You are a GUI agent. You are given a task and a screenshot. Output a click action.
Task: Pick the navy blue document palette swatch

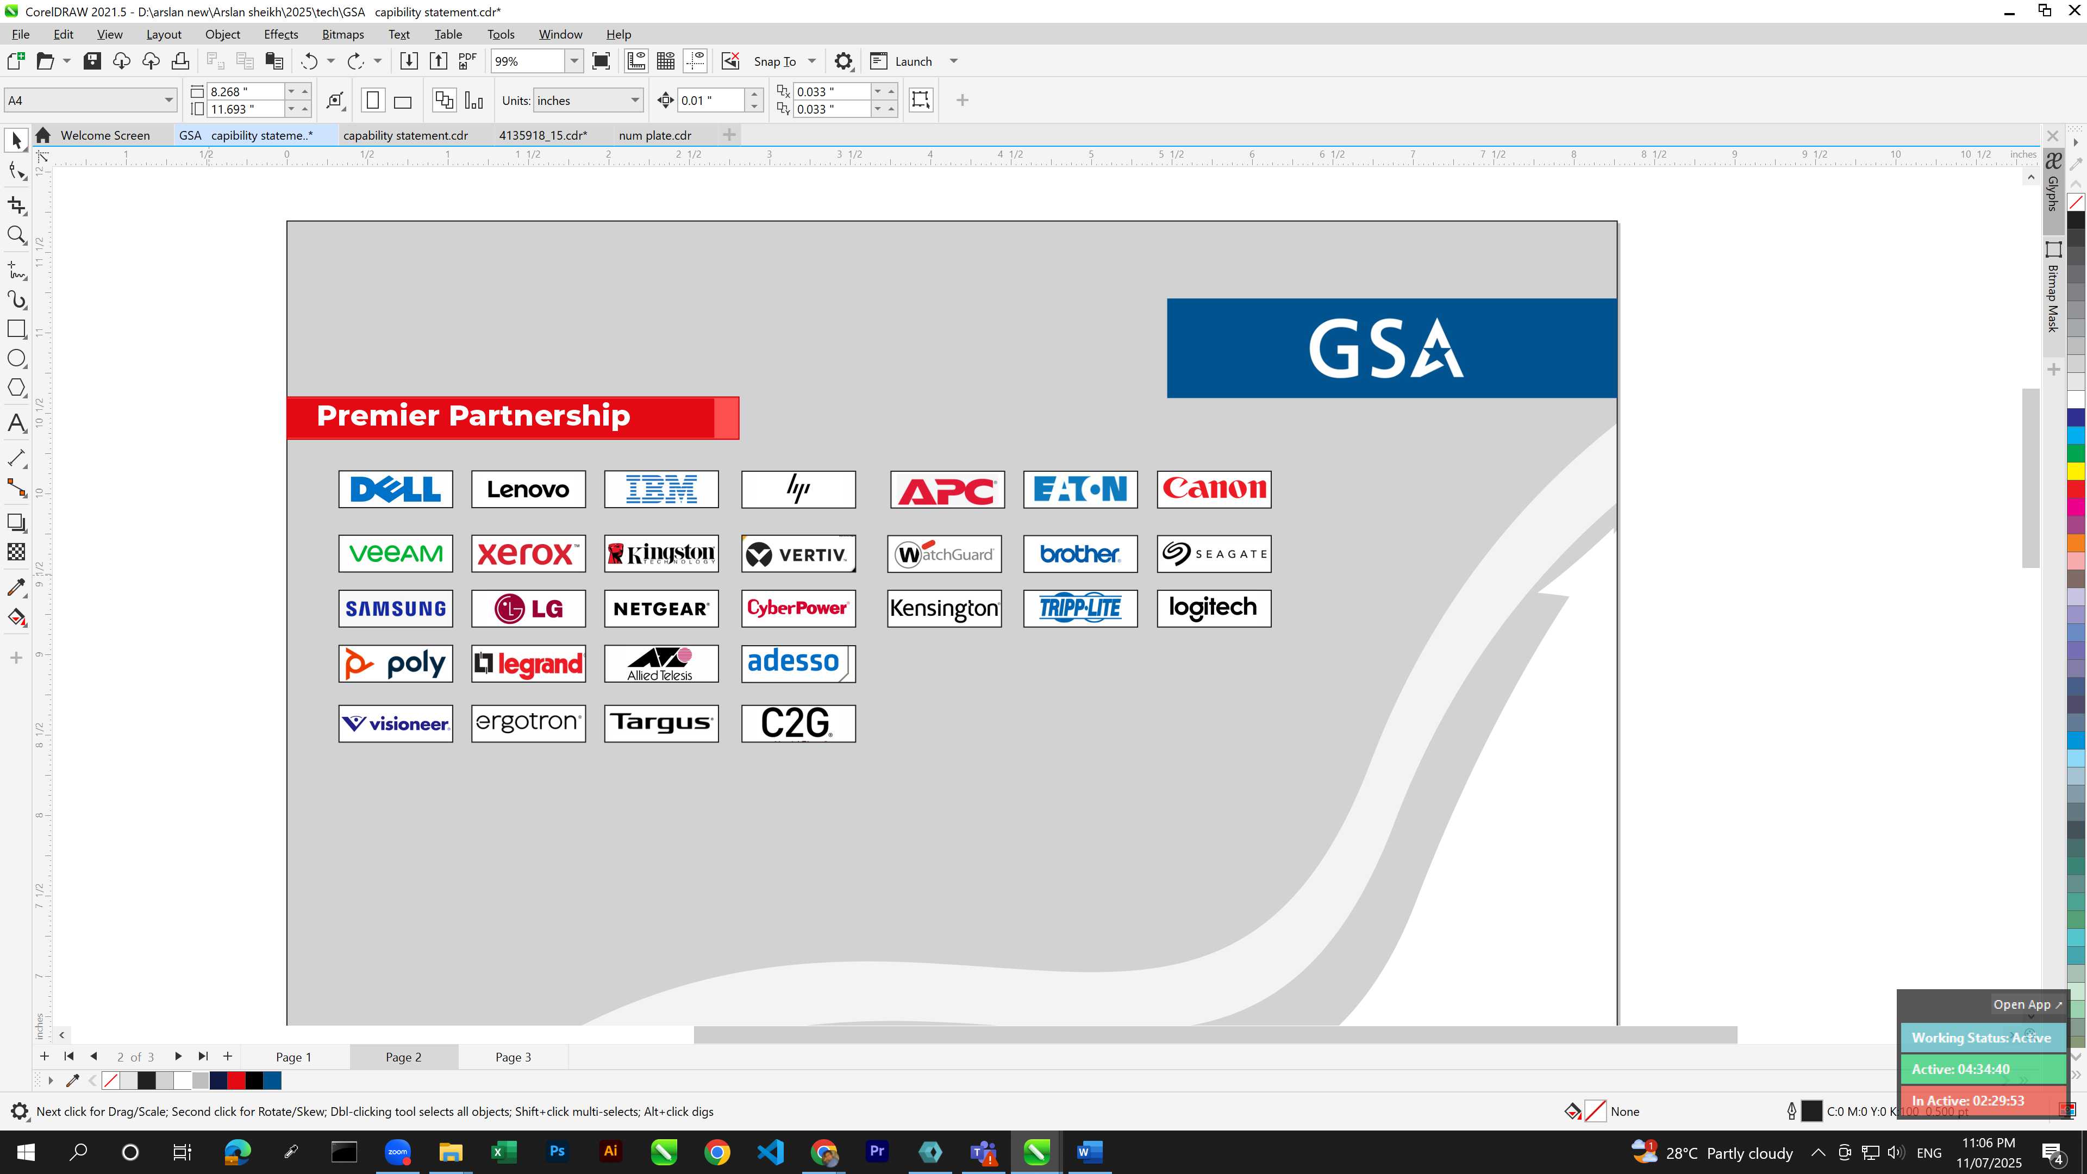click(218, 1081)
